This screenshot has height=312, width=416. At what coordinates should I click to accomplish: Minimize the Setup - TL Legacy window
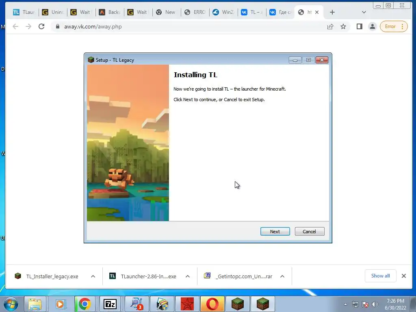[295, 60]
